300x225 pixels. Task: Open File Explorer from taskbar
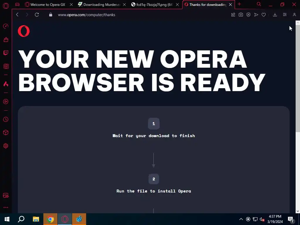point(36,219)
